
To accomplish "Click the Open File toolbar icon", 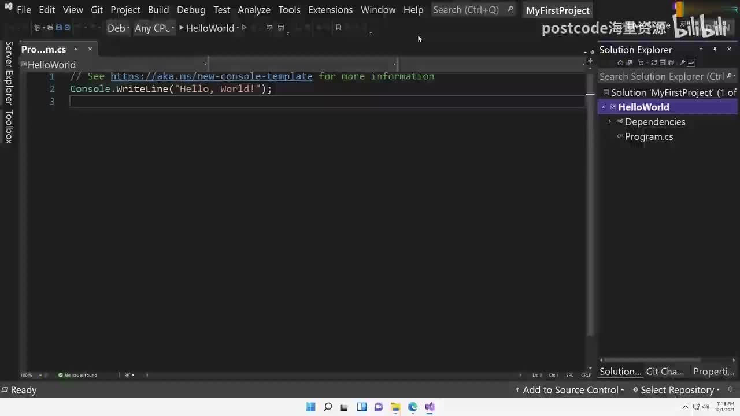I will coord(50,28).
